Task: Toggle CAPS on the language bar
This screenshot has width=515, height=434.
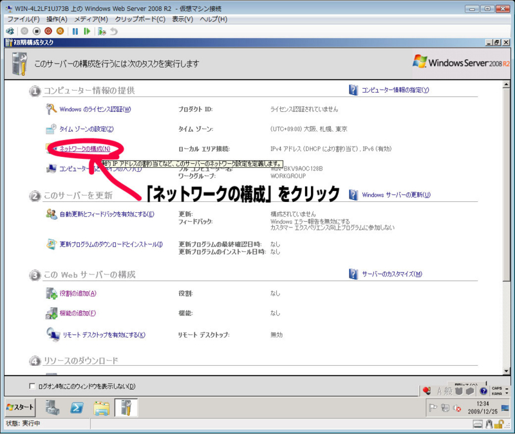Action: click(497, 388)
